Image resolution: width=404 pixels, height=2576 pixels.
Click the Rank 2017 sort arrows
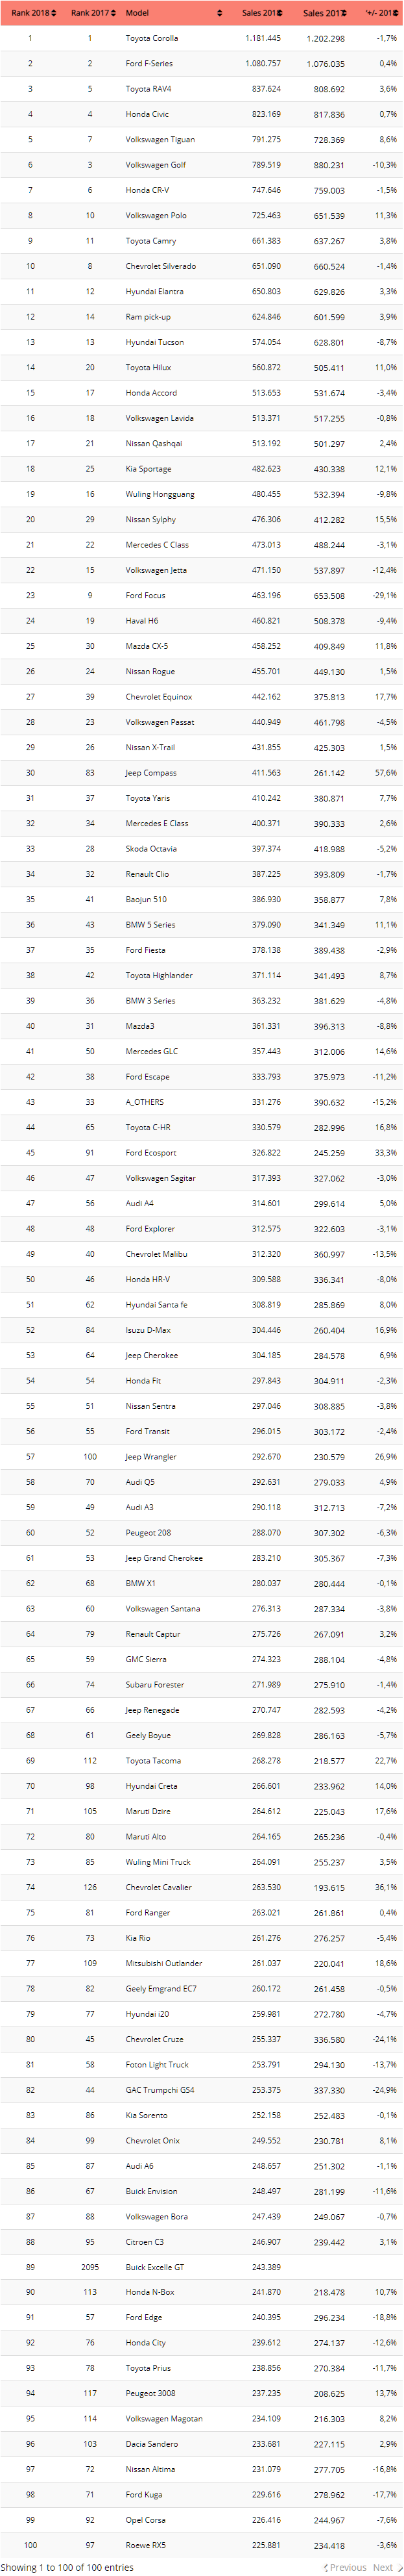point(113,13)
